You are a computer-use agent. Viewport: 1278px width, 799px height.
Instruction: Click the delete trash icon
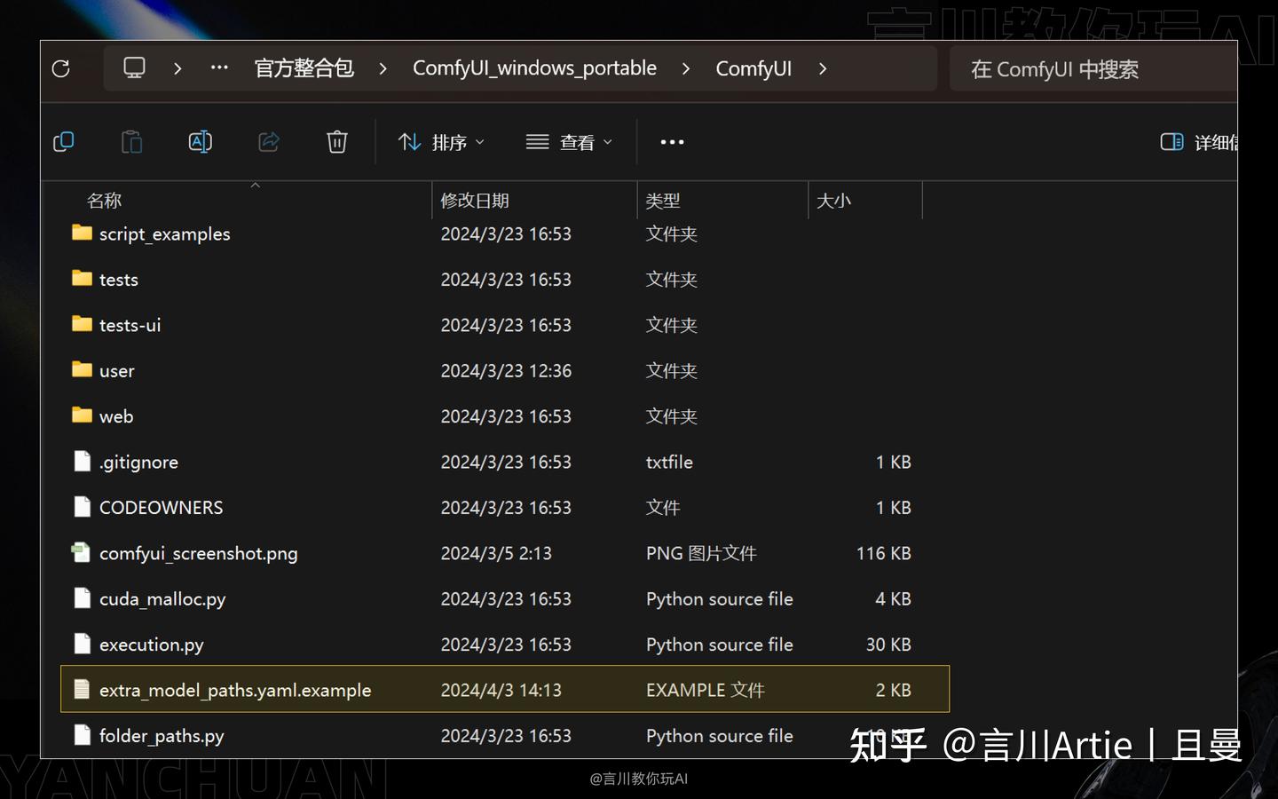tap(337, 142)
